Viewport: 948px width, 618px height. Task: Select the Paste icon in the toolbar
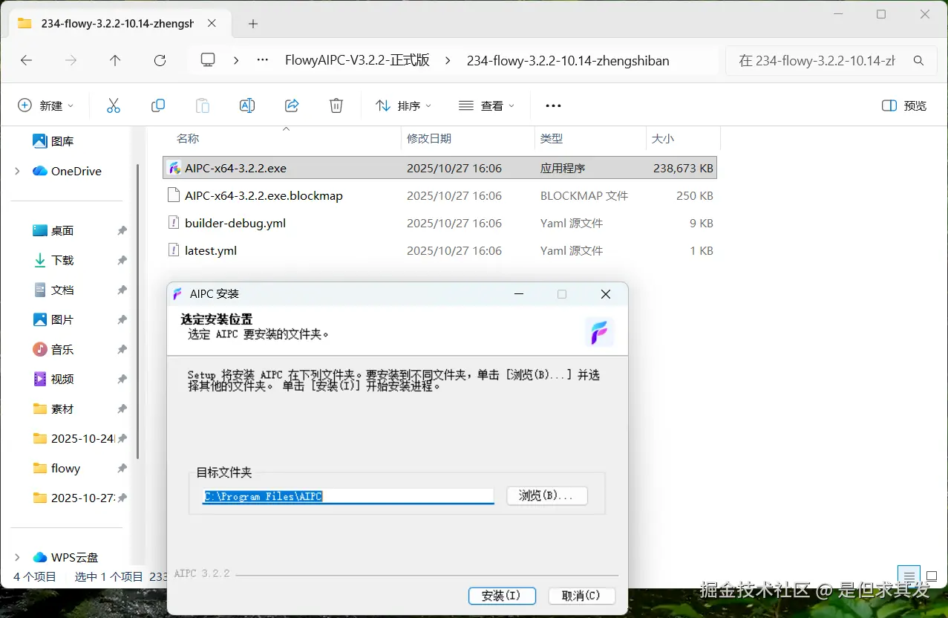[202, 105]
